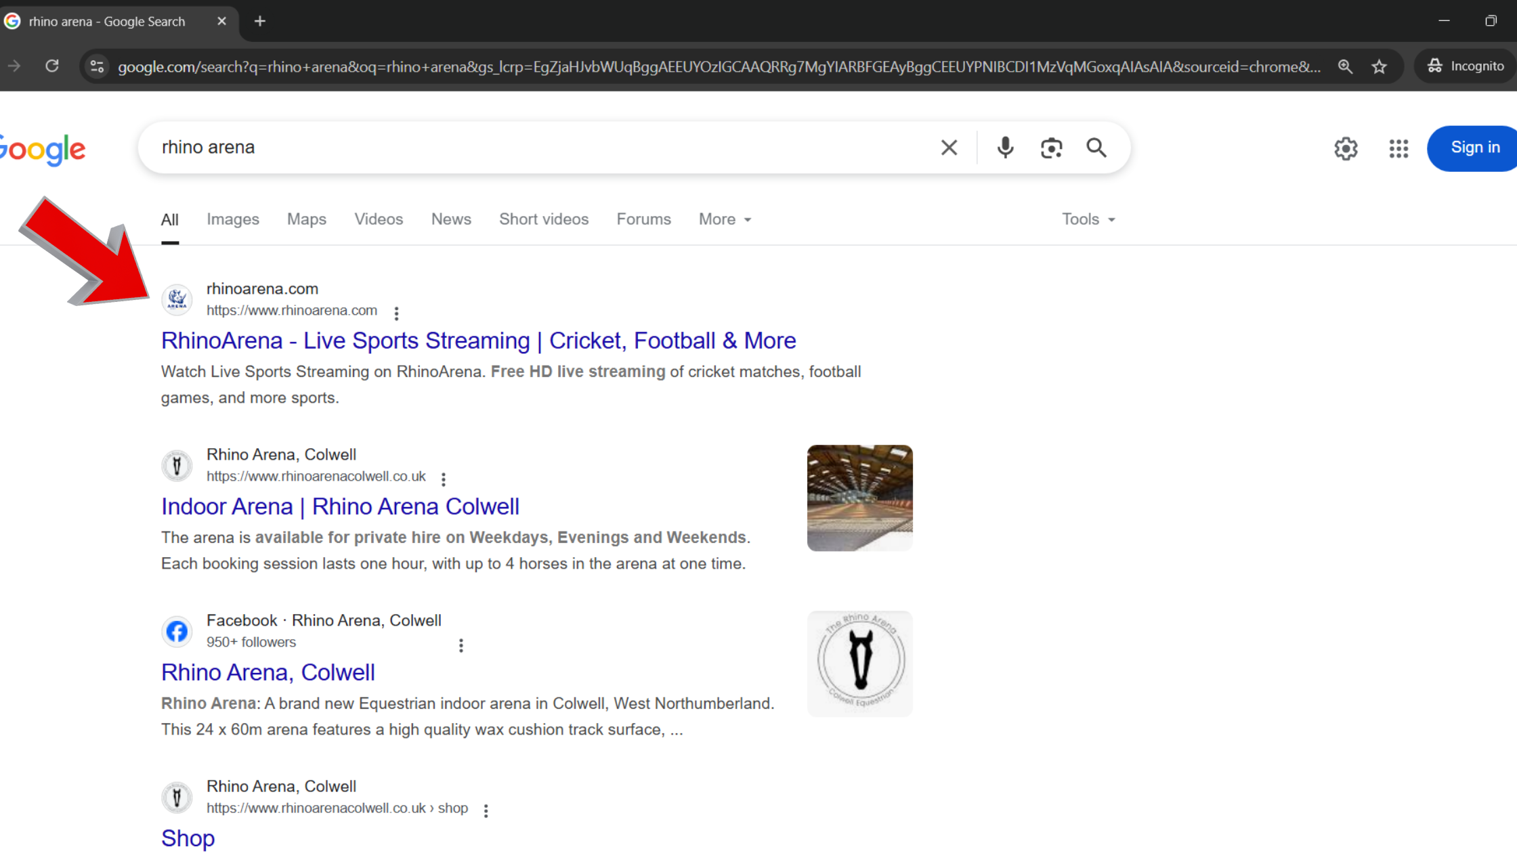Restore the browser window size
1517x853 pixels.
tap(1491, 21)
